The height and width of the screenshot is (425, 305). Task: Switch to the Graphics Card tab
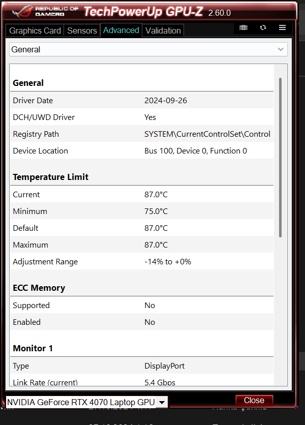35,31
